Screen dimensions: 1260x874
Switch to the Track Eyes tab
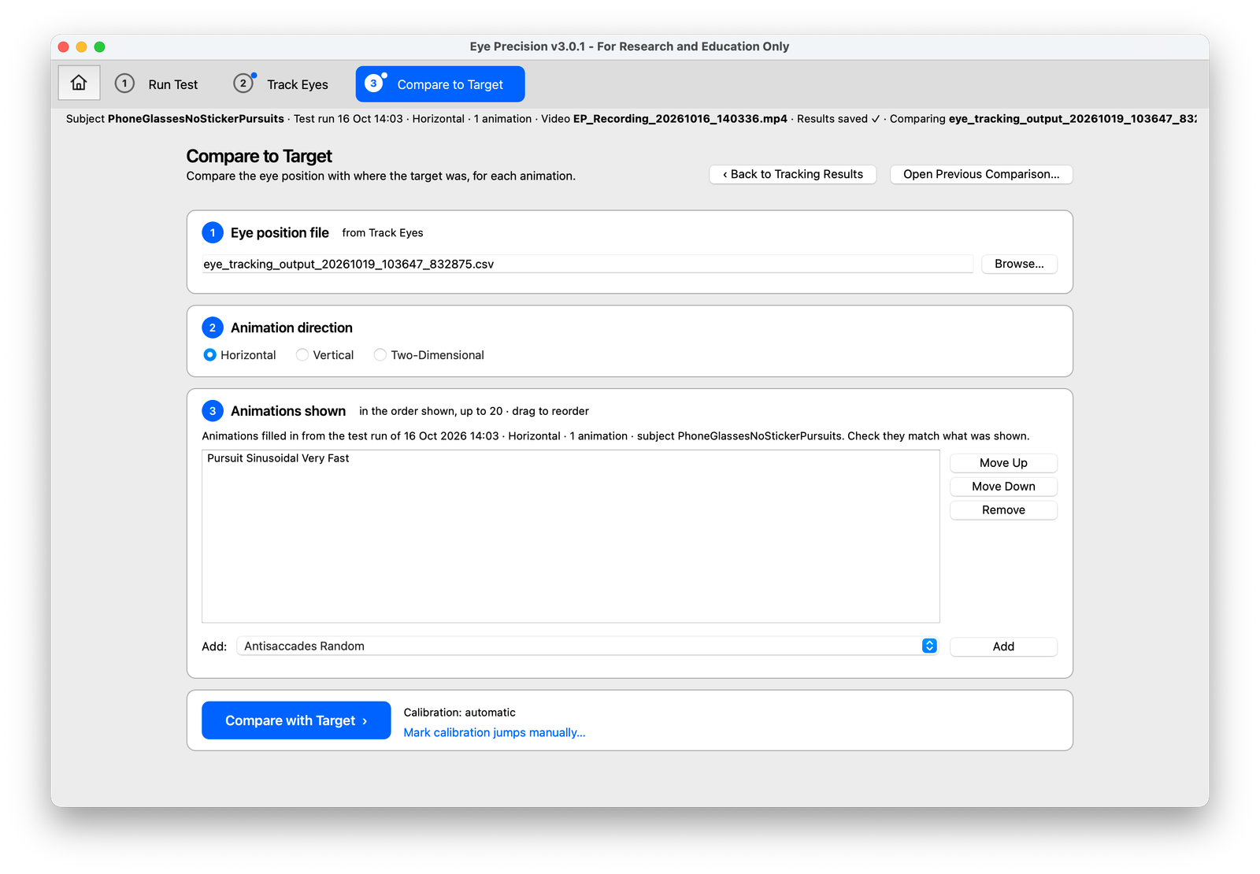(x=281, y=84)
